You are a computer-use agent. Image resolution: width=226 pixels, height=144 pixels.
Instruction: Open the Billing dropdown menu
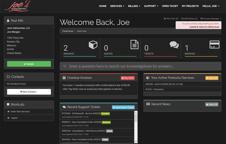tap(134, 6)
